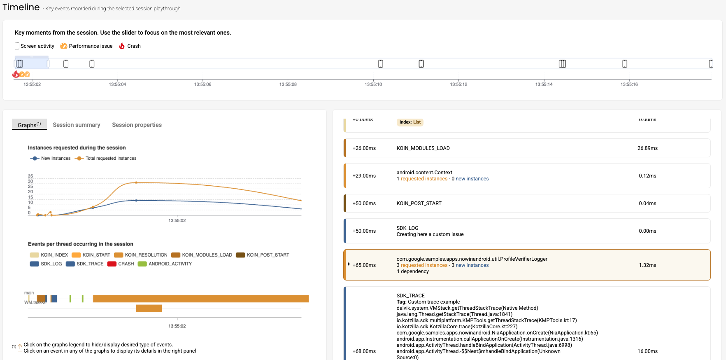This screenshot has height=360, width=726.
Task: Open the stacked screen activity icon after 13:55:14
Action: tap(562, 64)
